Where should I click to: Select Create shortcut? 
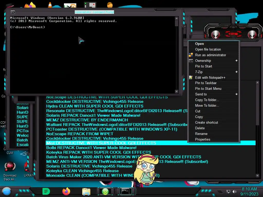click(x=213, y=122)
